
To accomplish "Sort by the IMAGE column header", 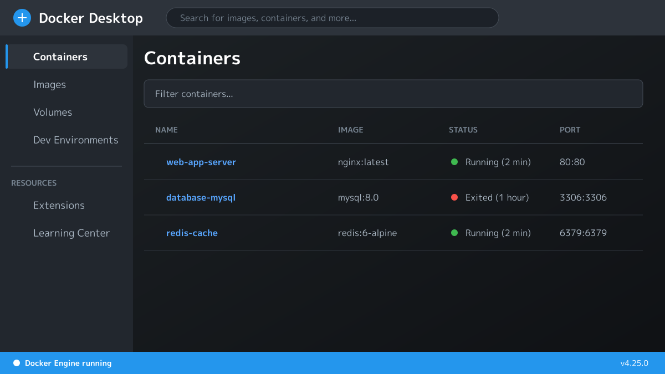I will (x=351, y=130).
